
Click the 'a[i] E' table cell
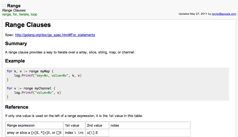[92, 133]
